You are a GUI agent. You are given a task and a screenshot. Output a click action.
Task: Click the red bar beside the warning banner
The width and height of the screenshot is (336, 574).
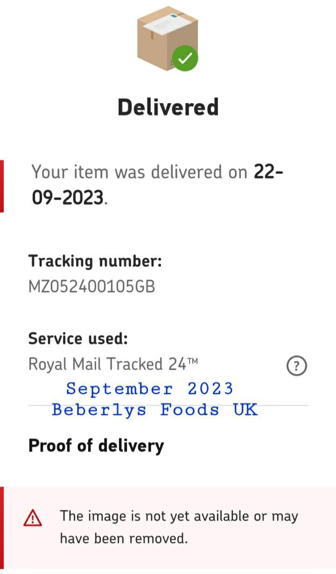[x=2, y=528]
